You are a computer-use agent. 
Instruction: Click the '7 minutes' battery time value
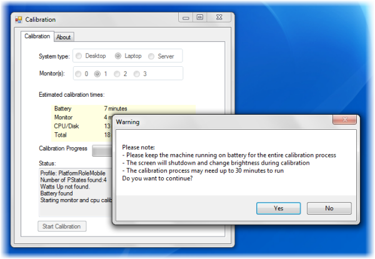point(116,109)
